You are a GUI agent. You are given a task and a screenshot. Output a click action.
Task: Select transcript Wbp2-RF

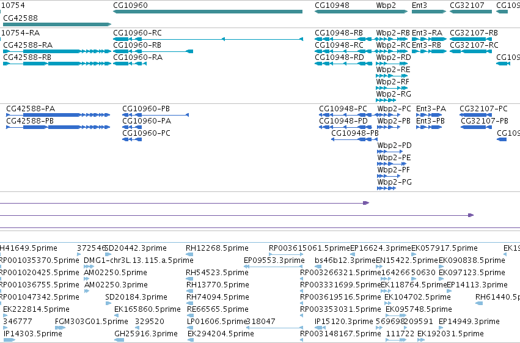(x=393, y=82)
